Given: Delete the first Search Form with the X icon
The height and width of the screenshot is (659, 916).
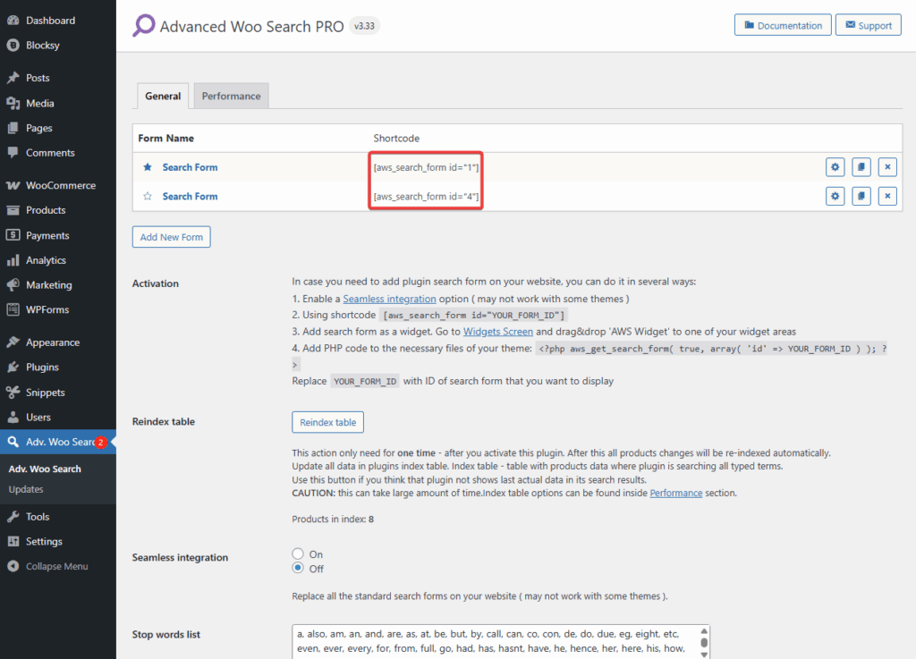Looking at the screenshot, I should tap(886, 166).
